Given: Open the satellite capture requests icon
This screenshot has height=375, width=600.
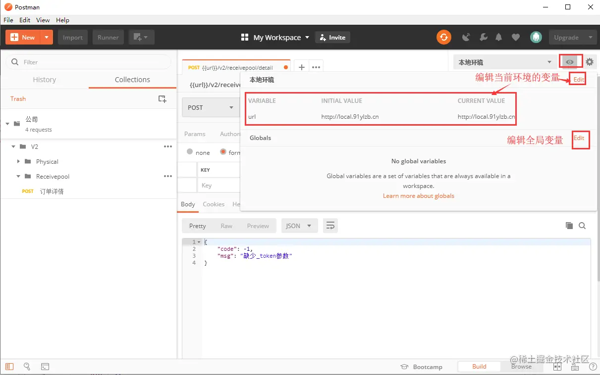Looking at the screenshot, I should (x=466, y=37).
